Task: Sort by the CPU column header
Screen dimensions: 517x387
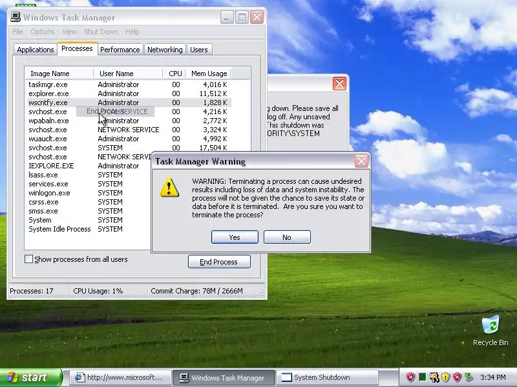Action: (174, 74)
